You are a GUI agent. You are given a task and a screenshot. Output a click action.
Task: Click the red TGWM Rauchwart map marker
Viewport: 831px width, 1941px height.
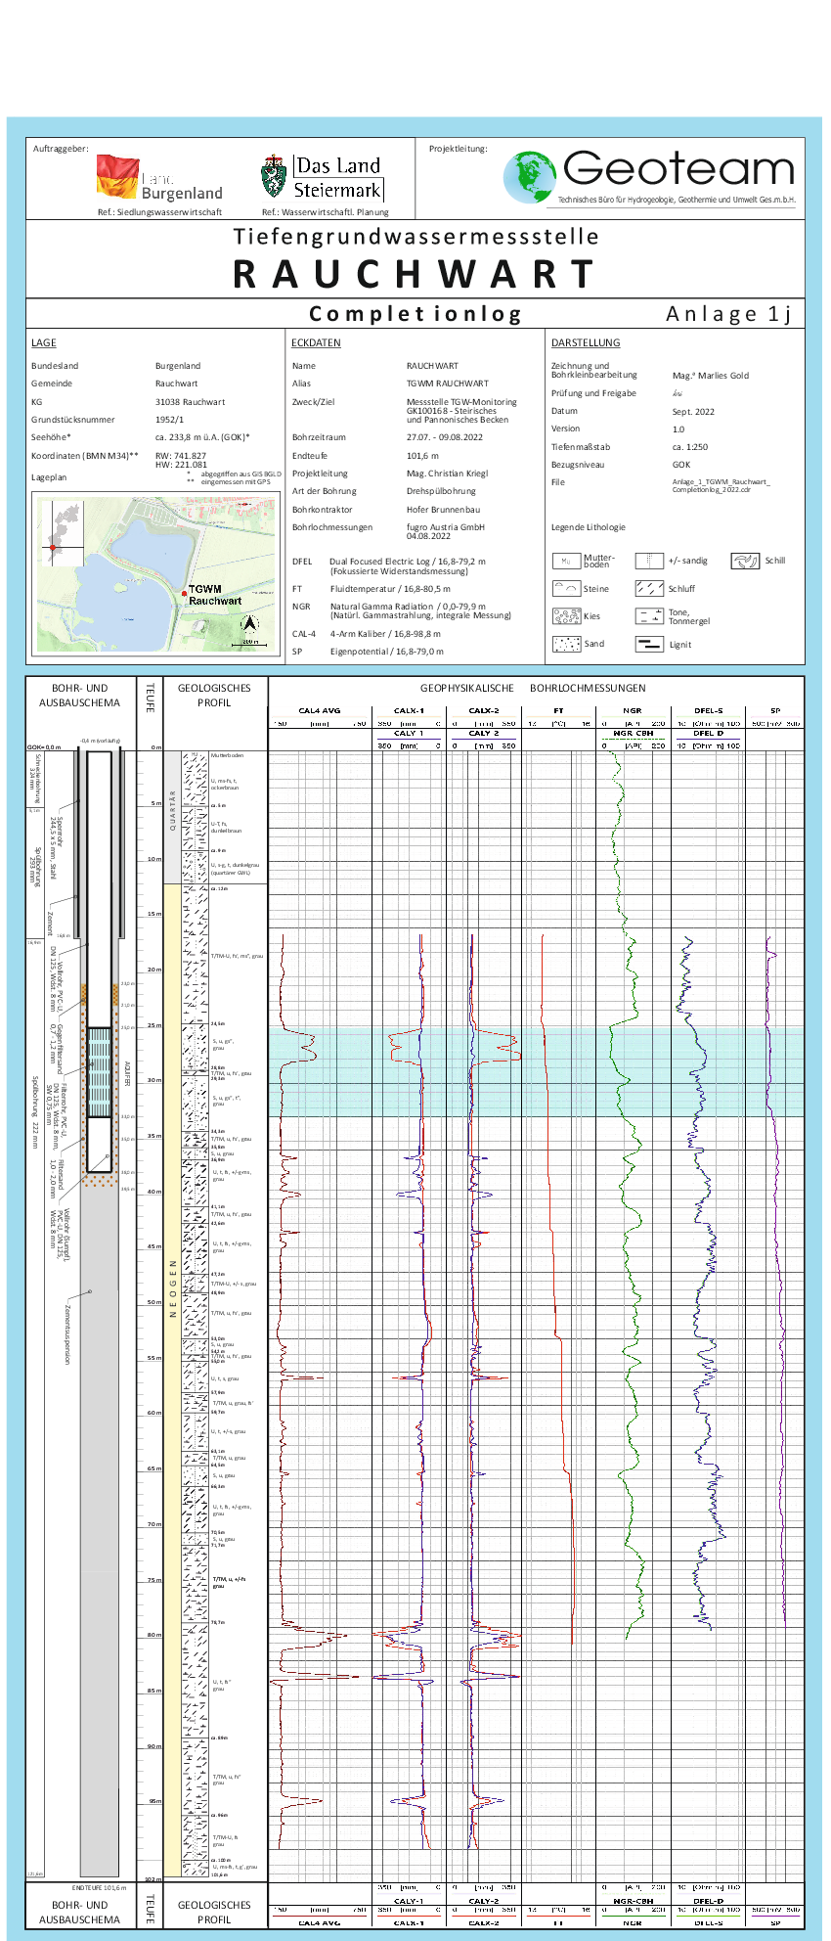(x=184, y=593)
